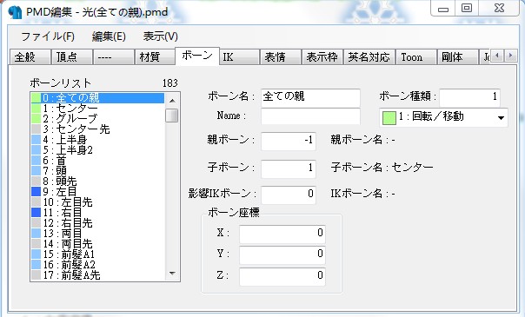Click the Z coordinate field
This screenshot has width=525, height=317.
pos(282,276)
